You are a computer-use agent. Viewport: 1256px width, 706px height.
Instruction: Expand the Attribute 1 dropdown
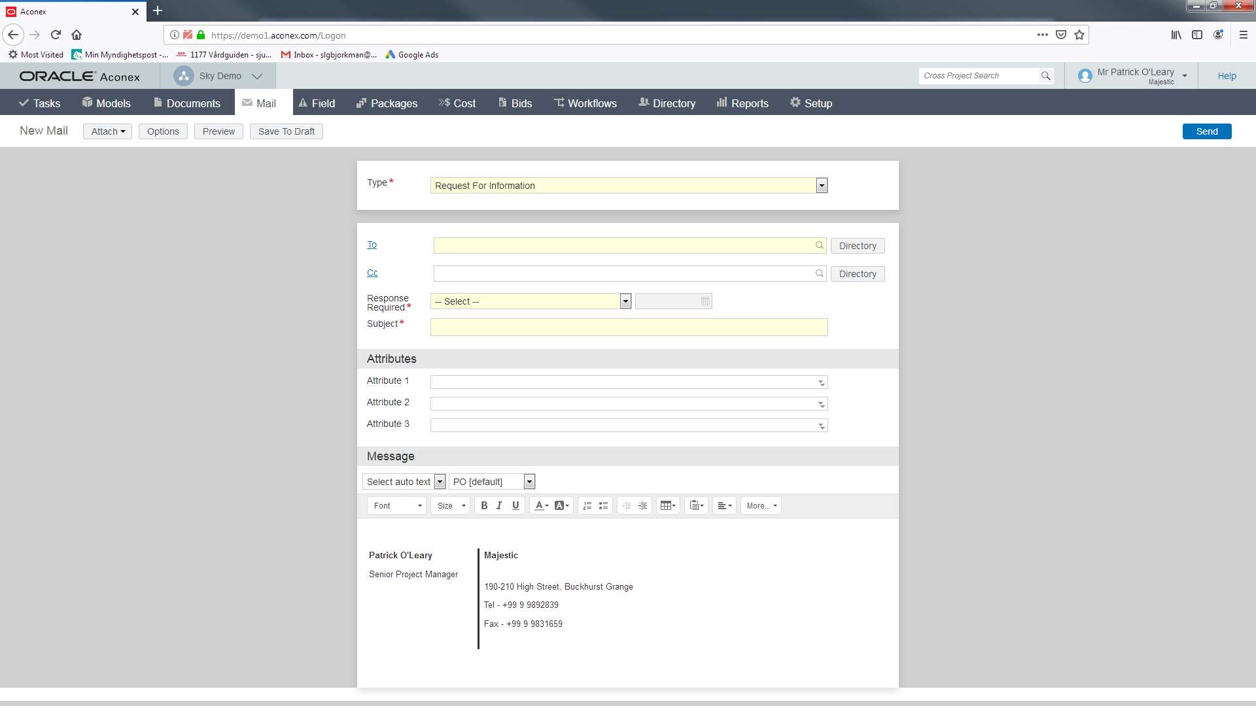coord(820,382)
